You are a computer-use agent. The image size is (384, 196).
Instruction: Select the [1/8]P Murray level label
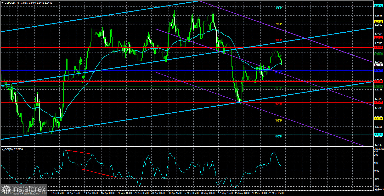(278, 120)
